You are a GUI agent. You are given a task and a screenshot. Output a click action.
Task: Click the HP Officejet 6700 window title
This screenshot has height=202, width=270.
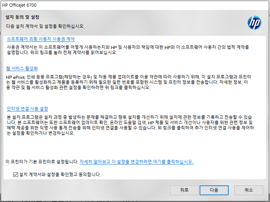click(x=19, y=5)
